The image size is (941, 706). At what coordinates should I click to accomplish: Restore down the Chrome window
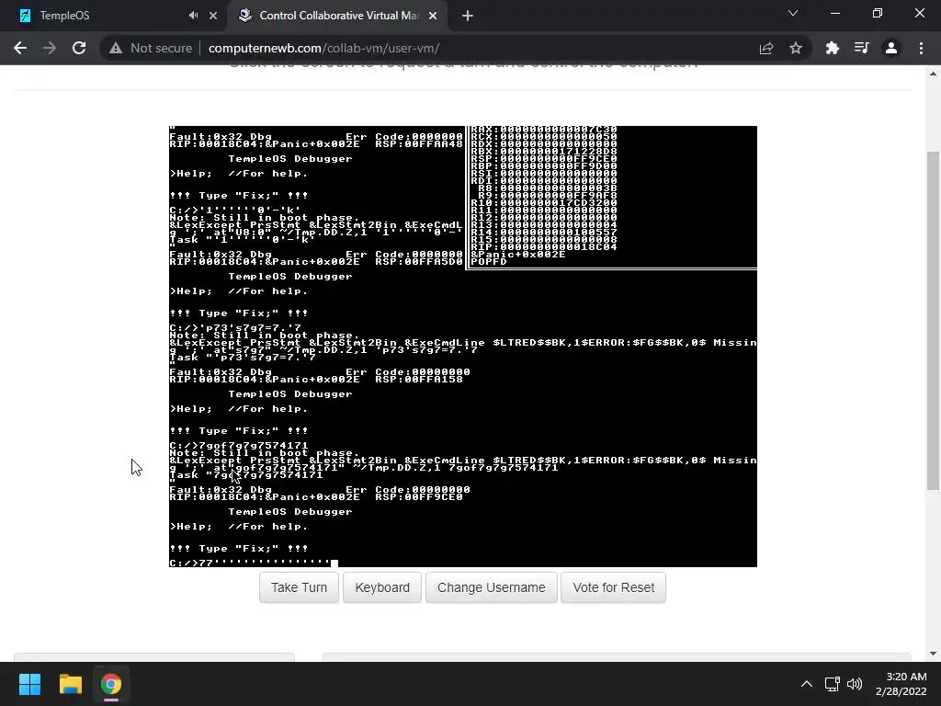pos(878,13)
